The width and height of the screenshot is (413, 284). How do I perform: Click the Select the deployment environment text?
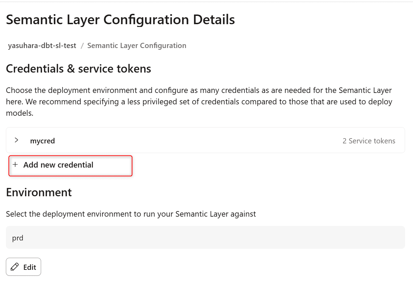point(131,214)
